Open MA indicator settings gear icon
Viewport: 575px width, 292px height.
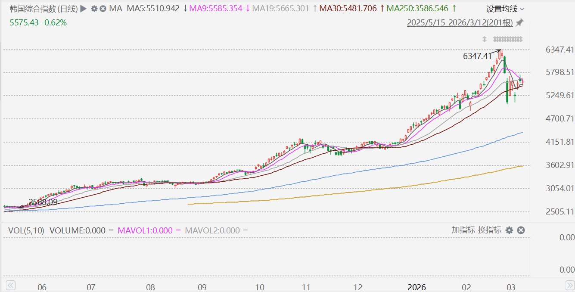94,9
